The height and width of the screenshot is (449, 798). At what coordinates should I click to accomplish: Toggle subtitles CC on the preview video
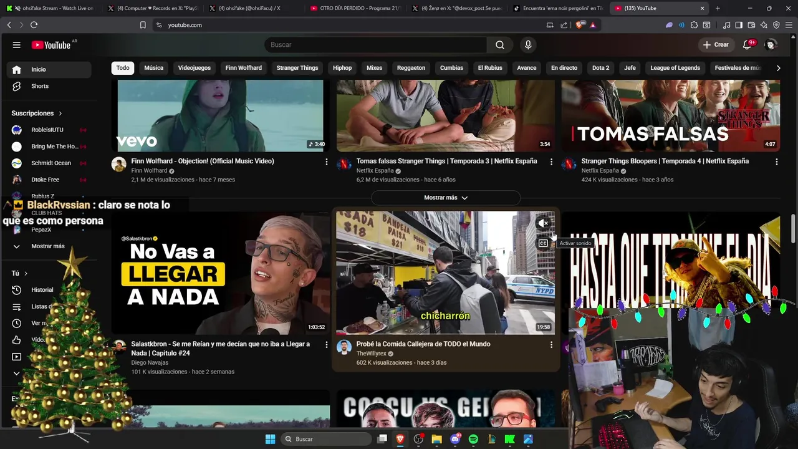click(x=544, y=243)
